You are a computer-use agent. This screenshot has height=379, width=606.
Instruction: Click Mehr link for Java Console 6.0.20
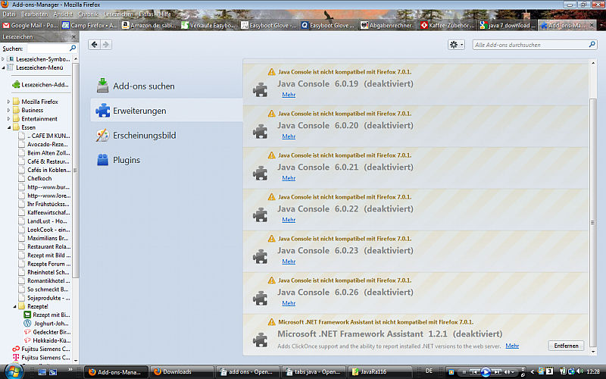coord(289,136)
